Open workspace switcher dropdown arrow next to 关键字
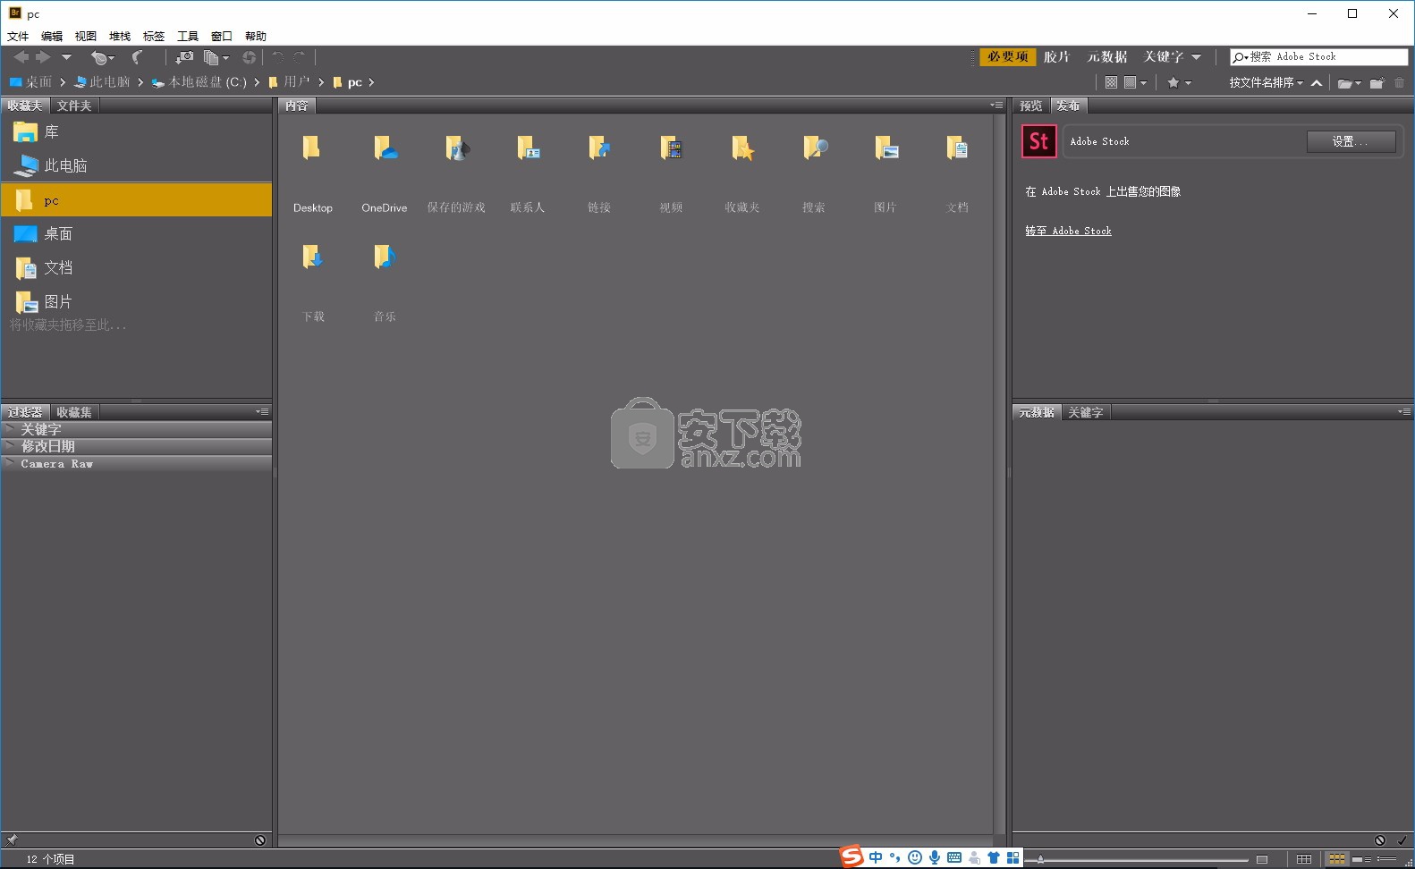Image resolution: width=1415 pixels, height=869 pixels. [x=1196, y=57]
